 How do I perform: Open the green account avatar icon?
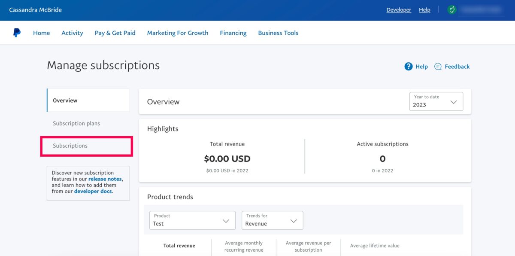pos(451,9)
